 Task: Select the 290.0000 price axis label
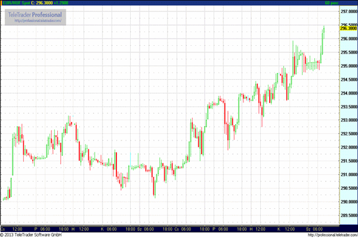point(348,202)
